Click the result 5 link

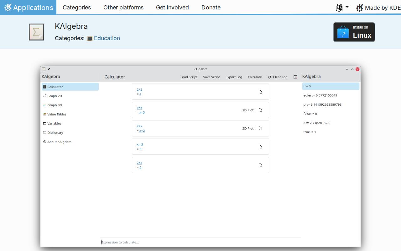pos(140,168)
